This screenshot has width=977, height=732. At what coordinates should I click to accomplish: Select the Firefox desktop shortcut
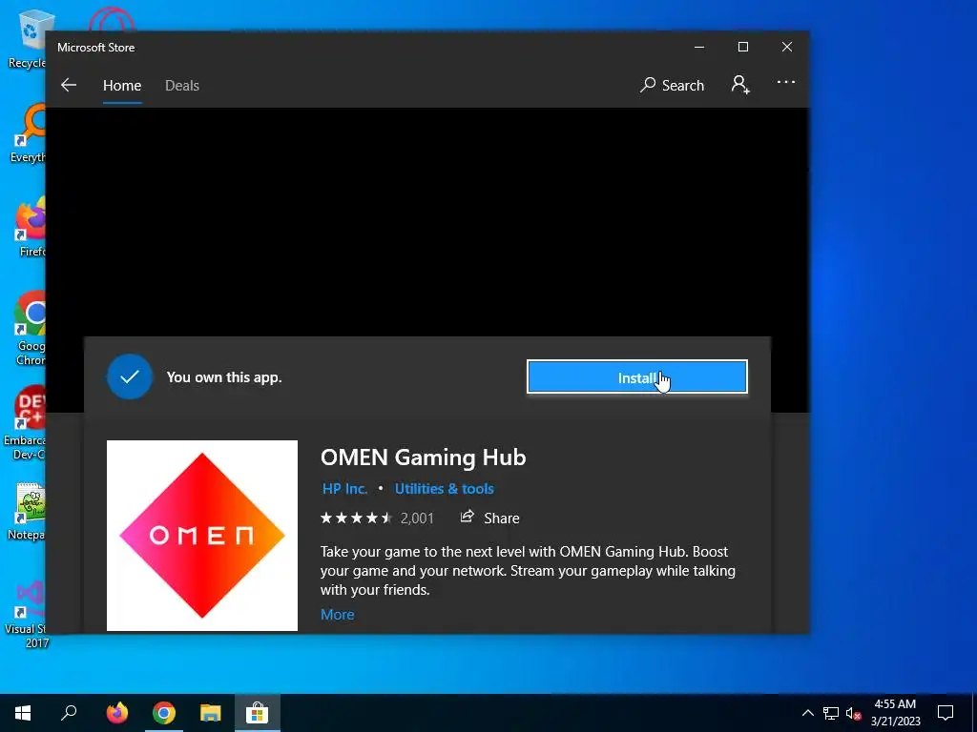pyautogui.click(x=31, y=229)
